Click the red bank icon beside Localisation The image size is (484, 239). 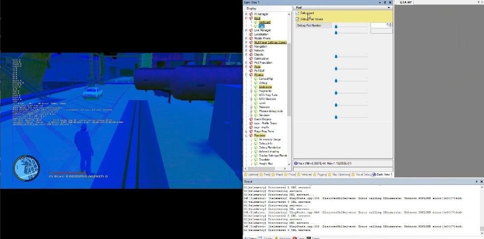pyautogui.click(x=251, y=34)
